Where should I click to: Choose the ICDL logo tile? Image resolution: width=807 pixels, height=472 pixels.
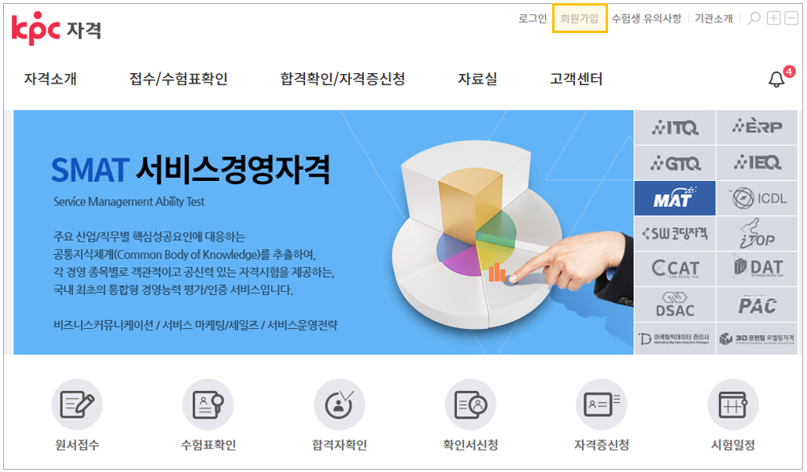(x=757, y=198)
